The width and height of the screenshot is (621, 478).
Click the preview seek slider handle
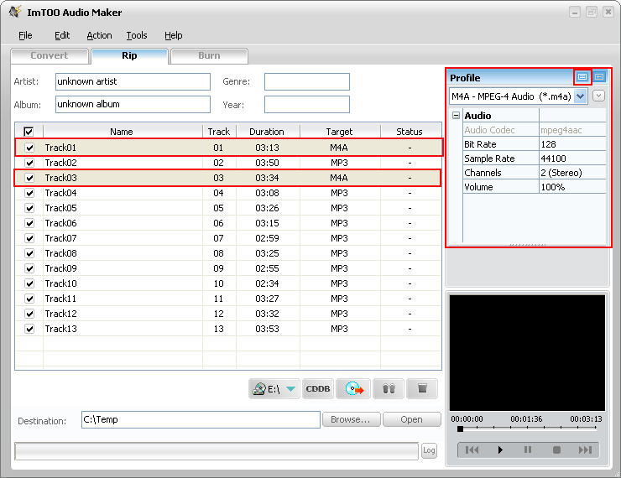point(460,429)
